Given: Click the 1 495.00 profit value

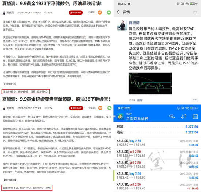Looking at the screenshot, I should pos(193,145).
